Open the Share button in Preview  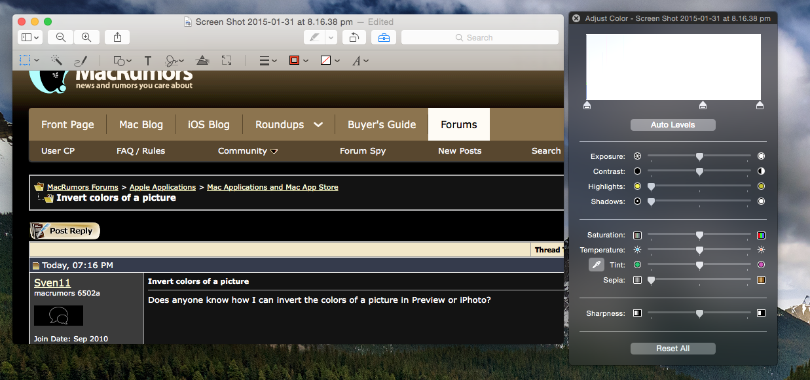(x=117, y=38)
